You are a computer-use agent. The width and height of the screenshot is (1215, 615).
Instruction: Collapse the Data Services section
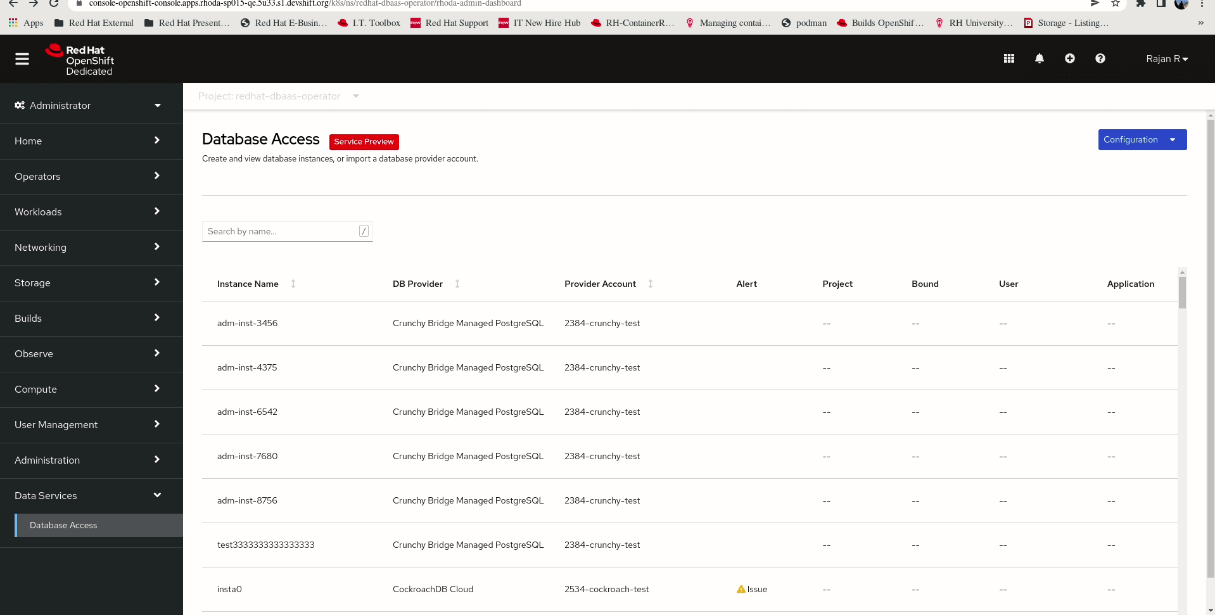(91, 495)
